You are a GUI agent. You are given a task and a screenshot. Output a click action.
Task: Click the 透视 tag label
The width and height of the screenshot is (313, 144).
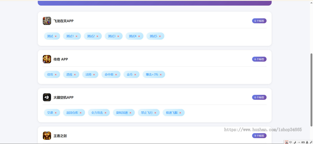69,74
